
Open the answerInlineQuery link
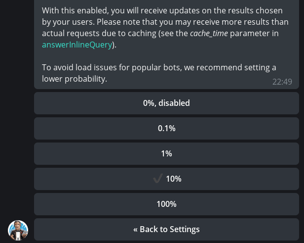77,45
